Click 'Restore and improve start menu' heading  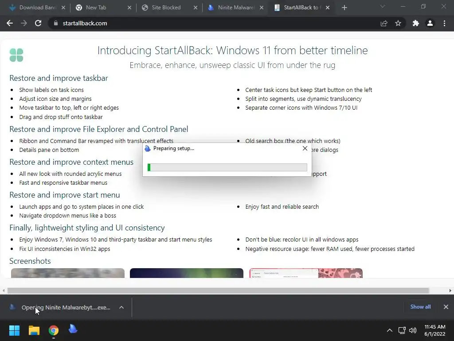click(x=65, y=195)
